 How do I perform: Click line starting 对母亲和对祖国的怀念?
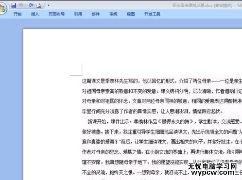(x=162, y=101)
